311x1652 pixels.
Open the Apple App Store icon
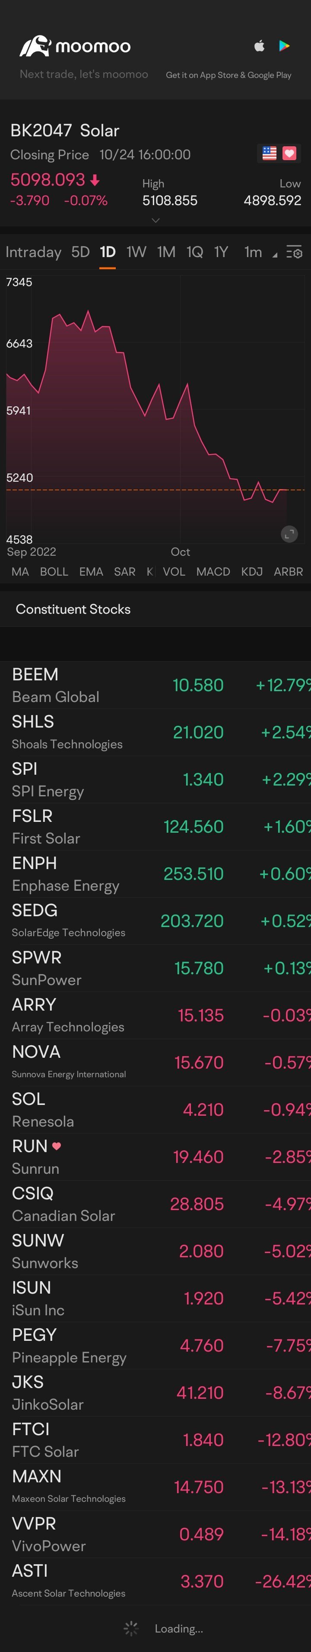pyautogui.click(x=259, y=45)
